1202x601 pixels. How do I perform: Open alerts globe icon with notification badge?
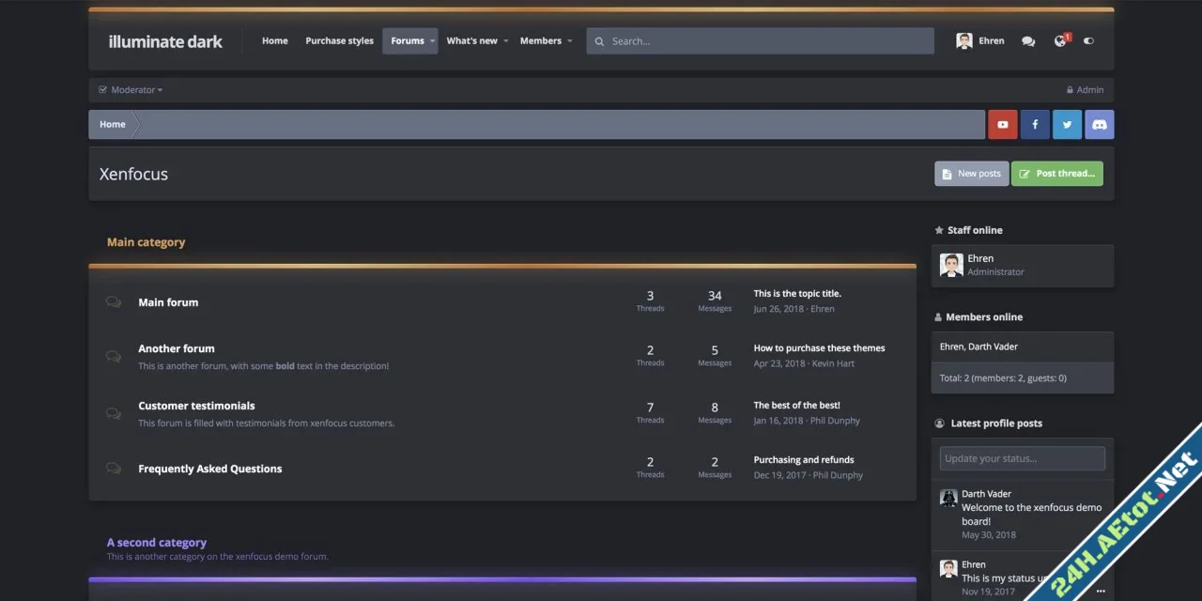coord(1060,41)
